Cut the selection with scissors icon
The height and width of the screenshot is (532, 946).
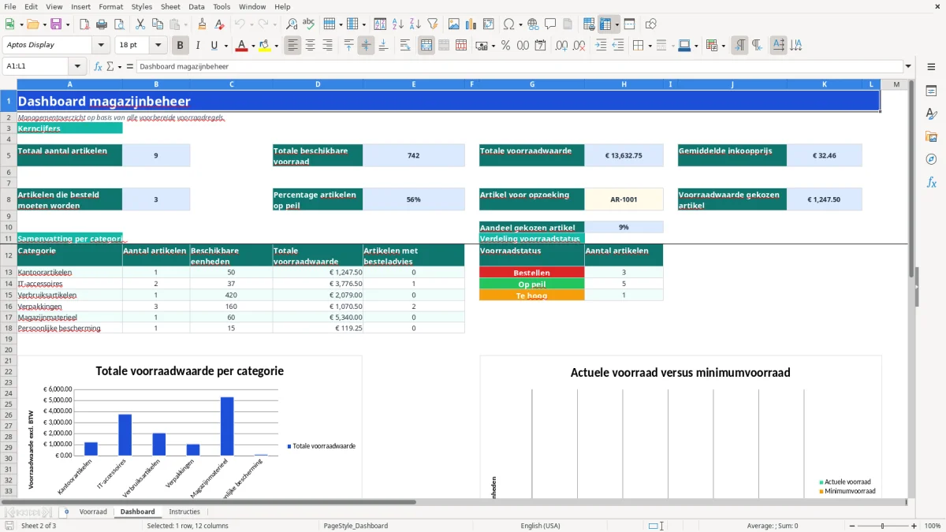click(140, 24)
